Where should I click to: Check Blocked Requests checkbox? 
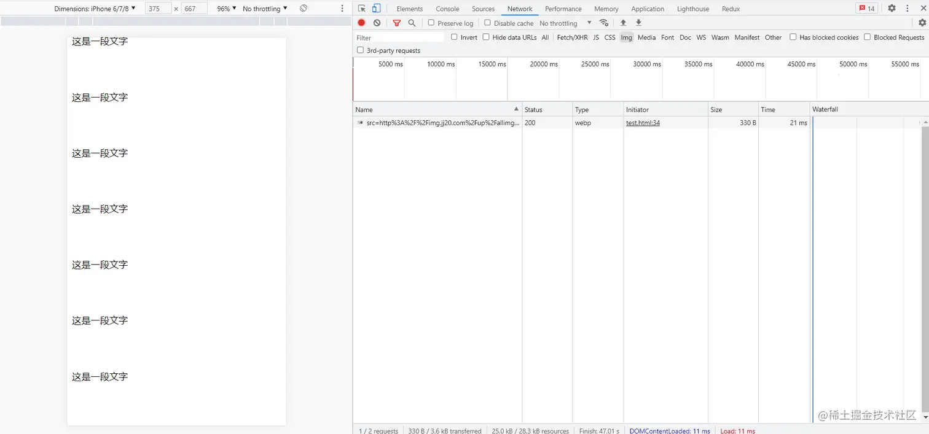(x=868, y=37)
